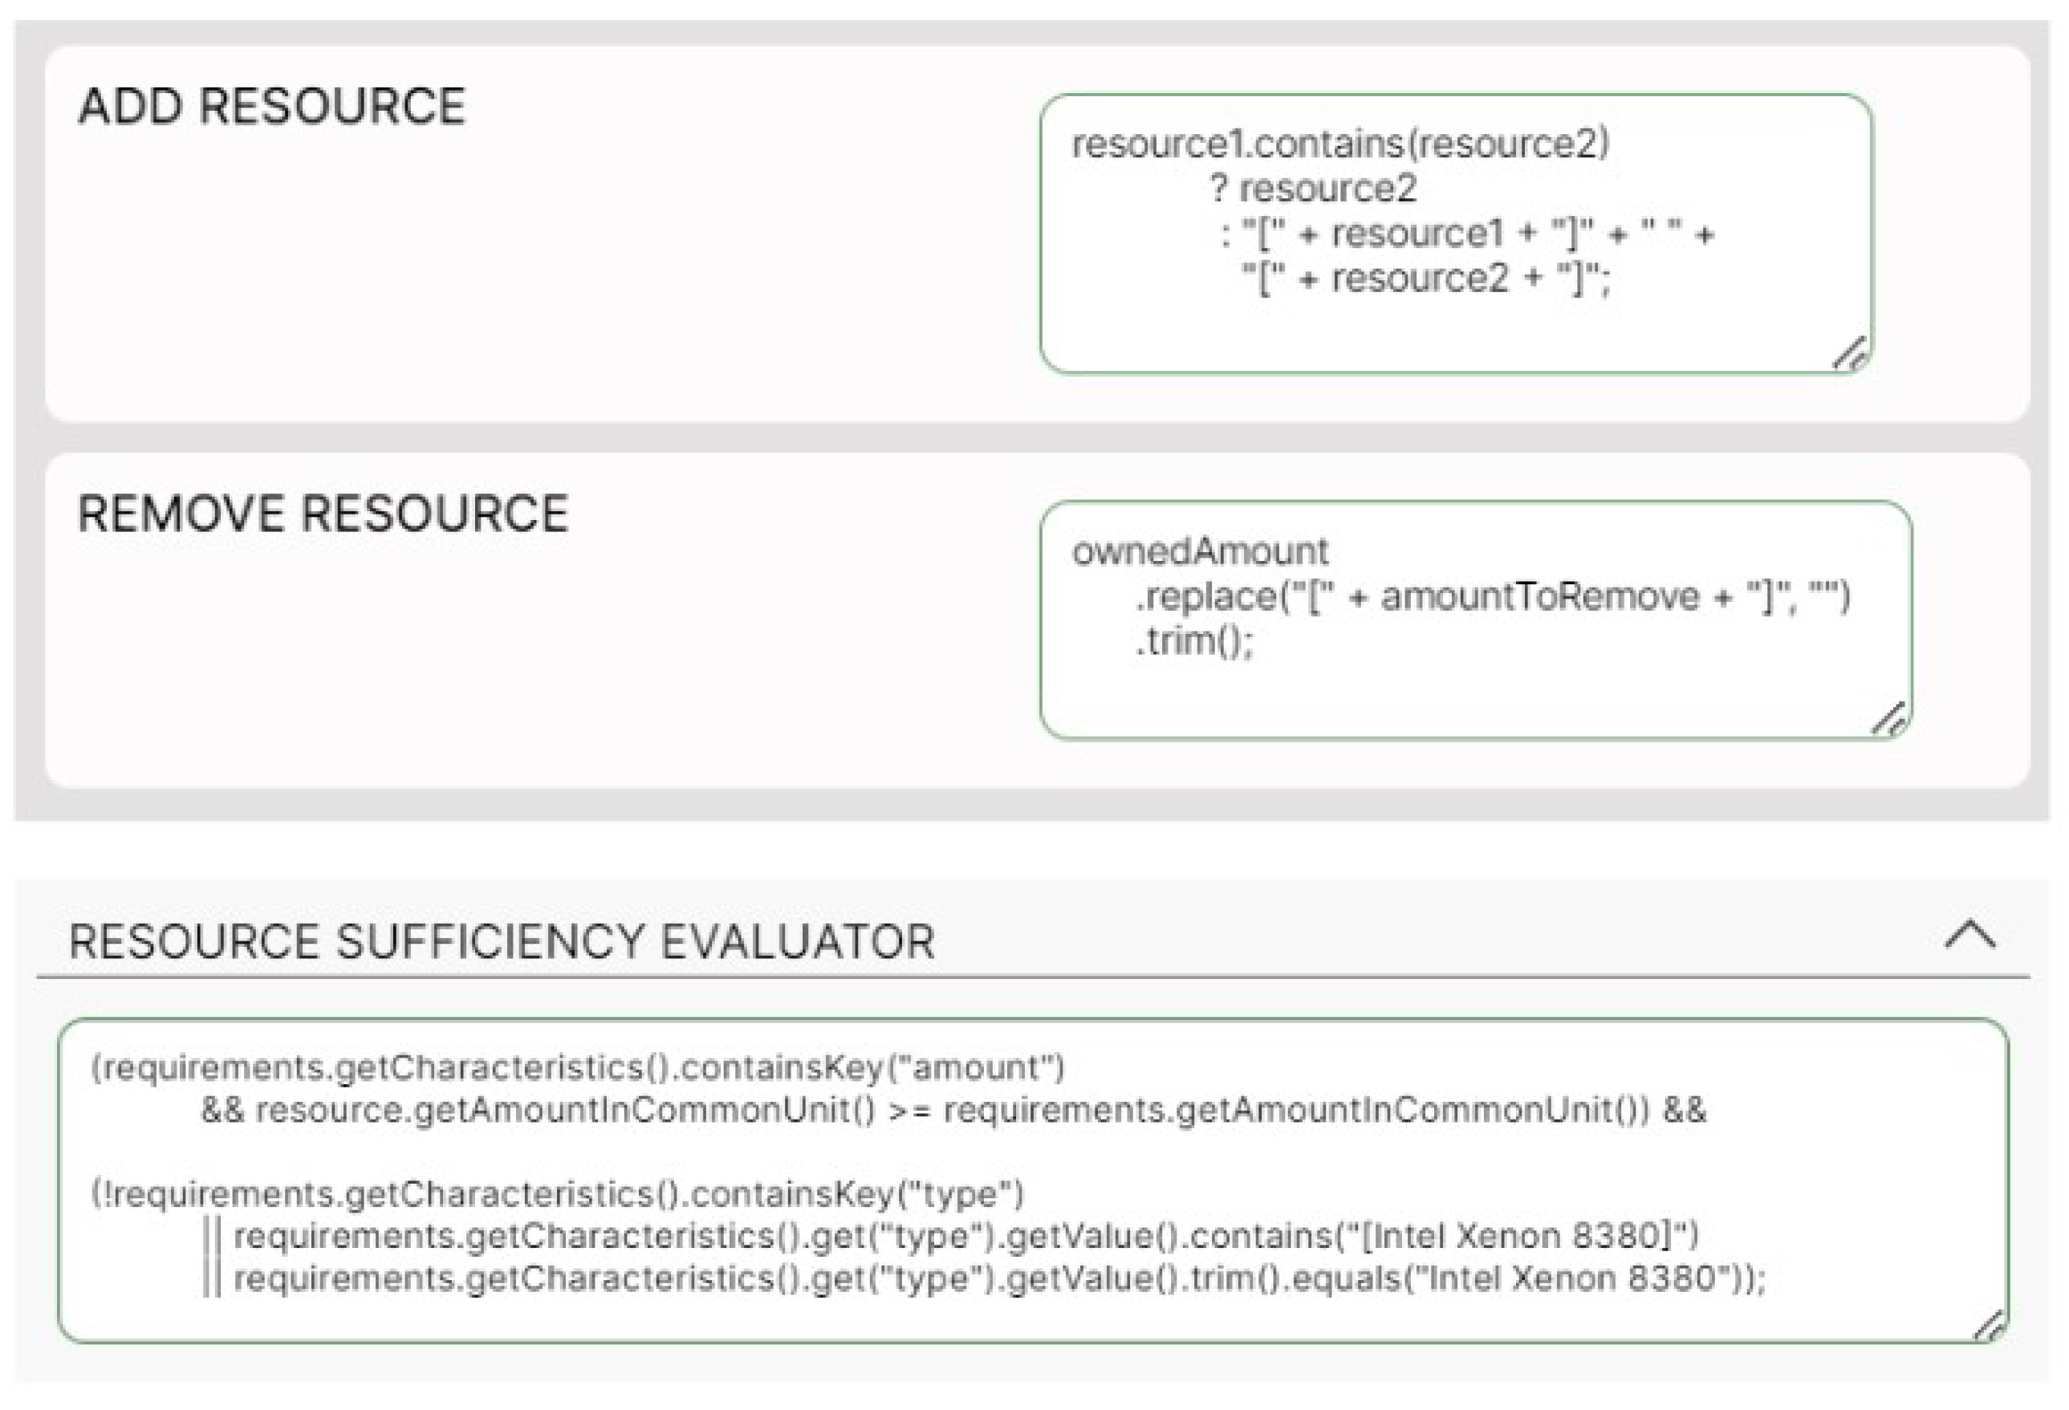Place cursor on resource1.contains(resource2) line
Viewport: 2069px width, 1410px height.
[1339, 144]
